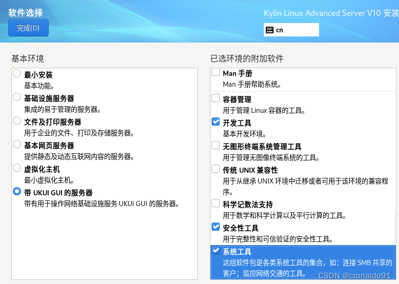Click the 最小安装 label text
The image size is (399, 284).
tap(38, 75)
